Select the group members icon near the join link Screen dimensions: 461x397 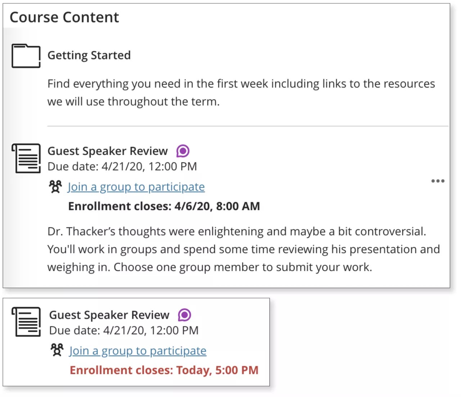tap(55, 187)
